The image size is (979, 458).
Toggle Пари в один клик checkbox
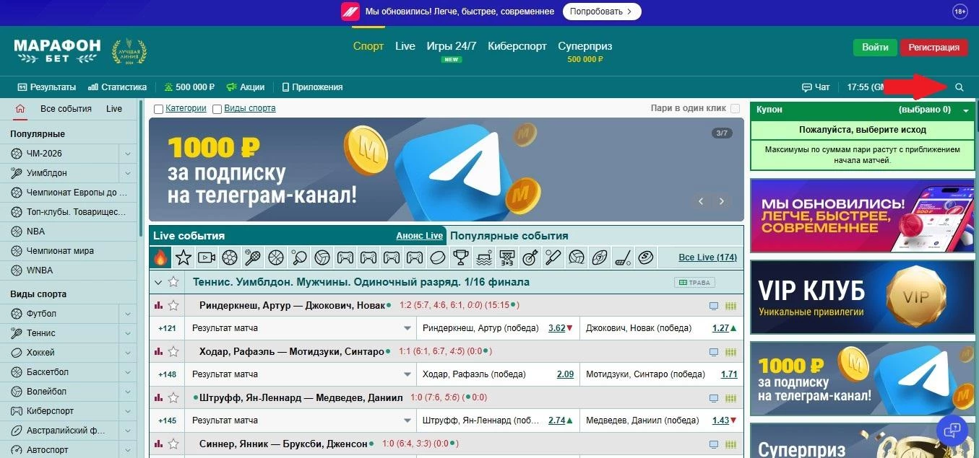point(735,109)
